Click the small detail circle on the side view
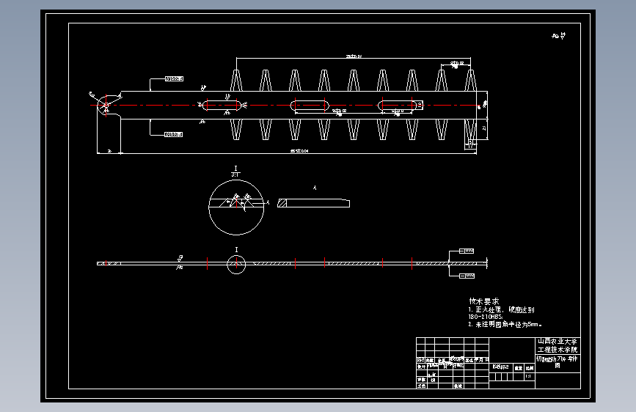The image size is (636, 412). click(236, 265)
